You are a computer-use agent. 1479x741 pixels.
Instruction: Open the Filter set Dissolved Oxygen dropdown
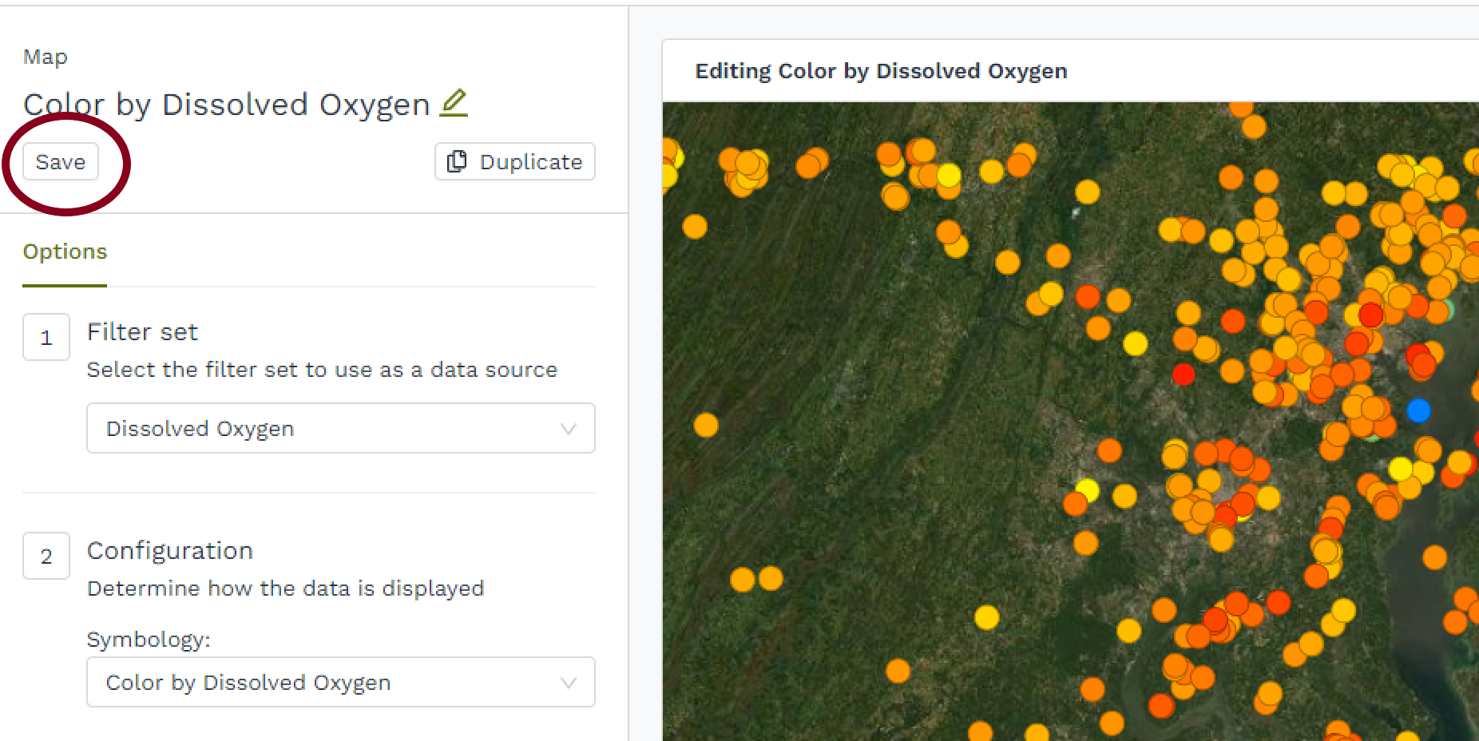coord(340,429)
